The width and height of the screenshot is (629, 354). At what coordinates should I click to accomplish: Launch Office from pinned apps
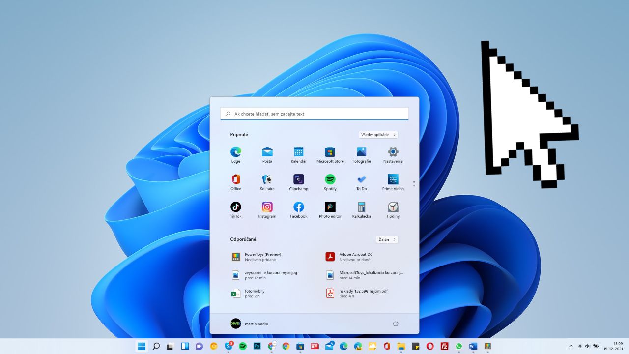(236, 182)
